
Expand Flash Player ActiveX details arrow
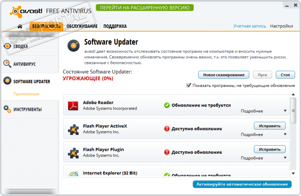pos(285,134)
